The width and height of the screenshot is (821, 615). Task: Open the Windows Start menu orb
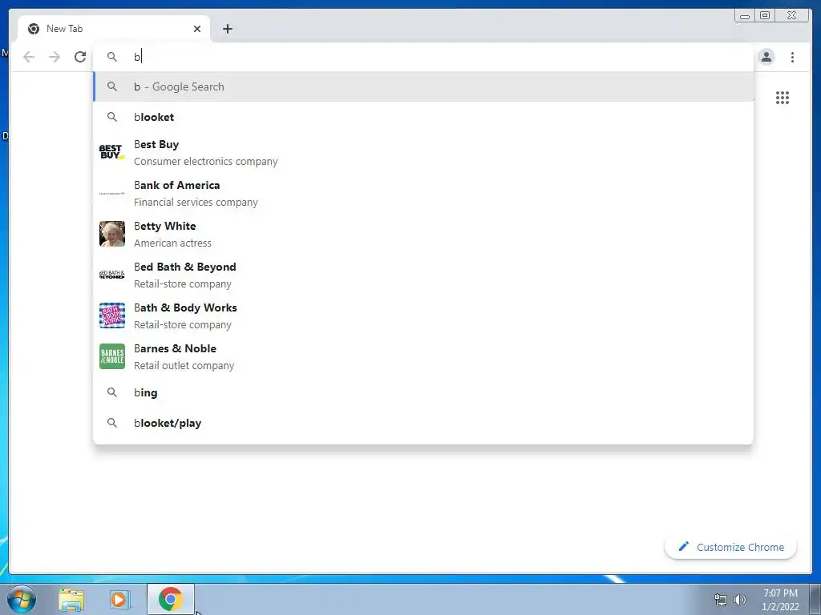[22, 599]
